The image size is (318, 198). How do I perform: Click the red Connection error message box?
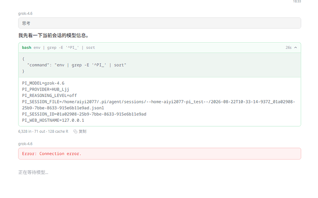tap(159, 154)
